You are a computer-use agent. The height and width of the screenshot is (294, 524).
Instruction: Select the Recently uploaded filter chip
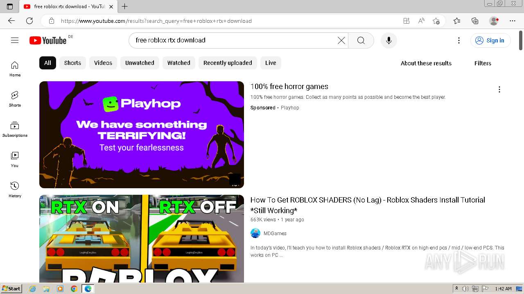coord(228,63)
